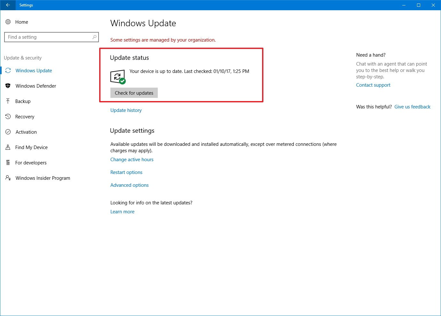The image size is (441, 316).
Task: Click the update status icon with green check
Action: 118,77
